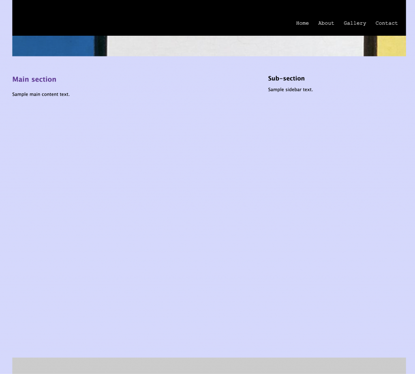Open the Home navigation link
Screen dimensions: 415x374
point(302,23)
